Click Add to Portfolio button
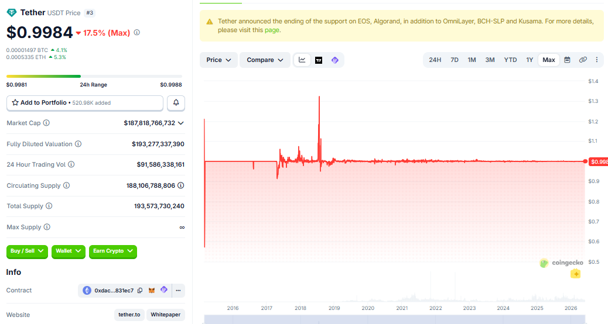Viewport: 608px width, 324px height. pyautogui.click(x=85, y=102)
